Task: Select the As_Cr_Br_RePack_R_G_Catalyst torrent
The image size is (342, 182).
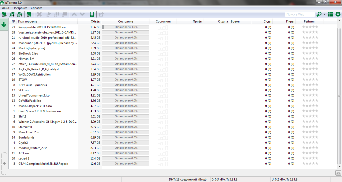Action: tap(39, 69)
